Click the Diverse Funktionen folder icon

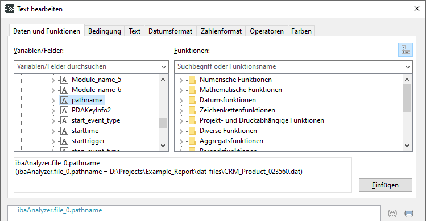pos(192,131)
